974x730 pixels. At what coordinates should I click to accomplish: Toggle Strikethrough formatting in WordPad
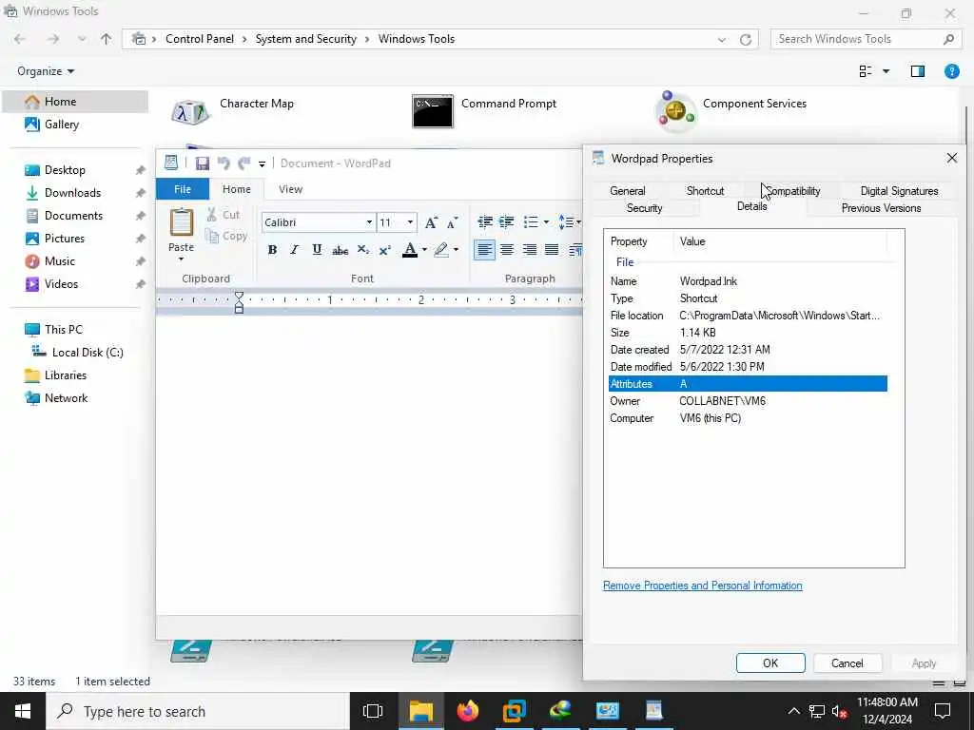[x=340, y=250]
